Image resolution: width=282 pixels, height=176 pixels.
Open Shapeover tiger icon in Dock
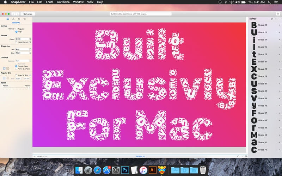coord(162,170)
